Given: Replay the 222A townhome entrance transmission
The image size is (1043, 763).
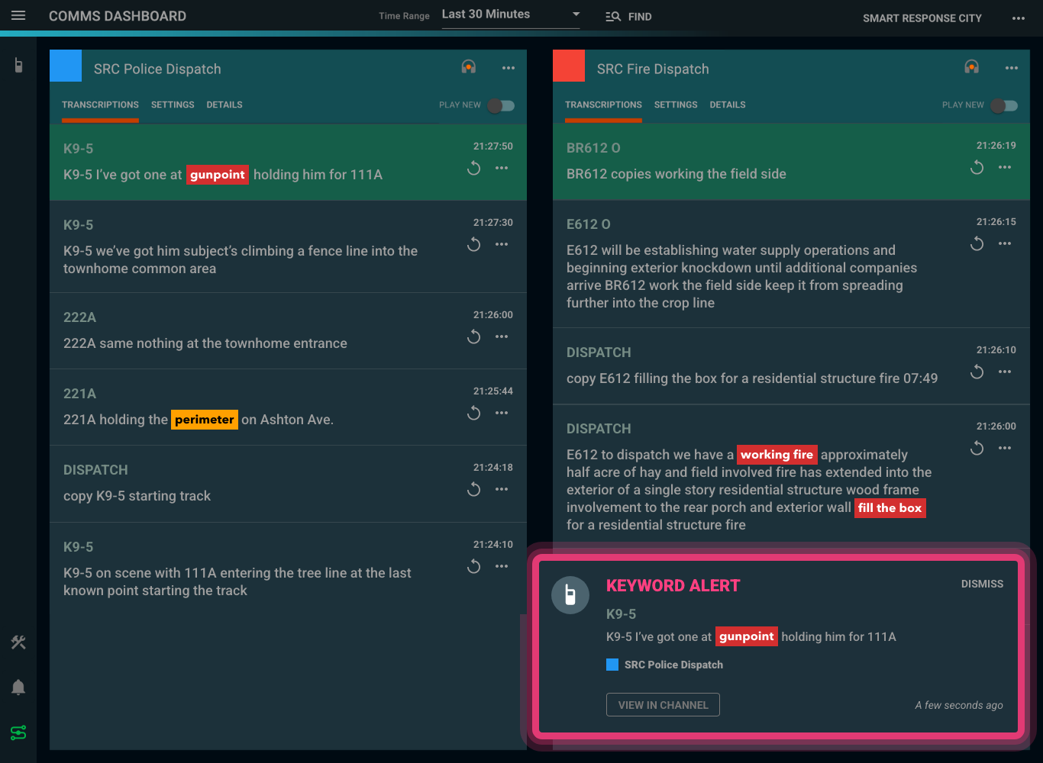Looking at the screenshot, I should 474,336.
